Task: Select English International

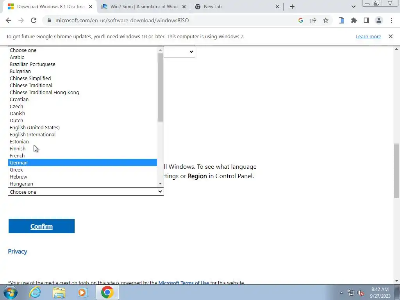Action: (x=82, y=134)
